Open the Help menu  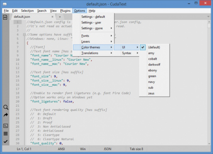pos(92,11)
